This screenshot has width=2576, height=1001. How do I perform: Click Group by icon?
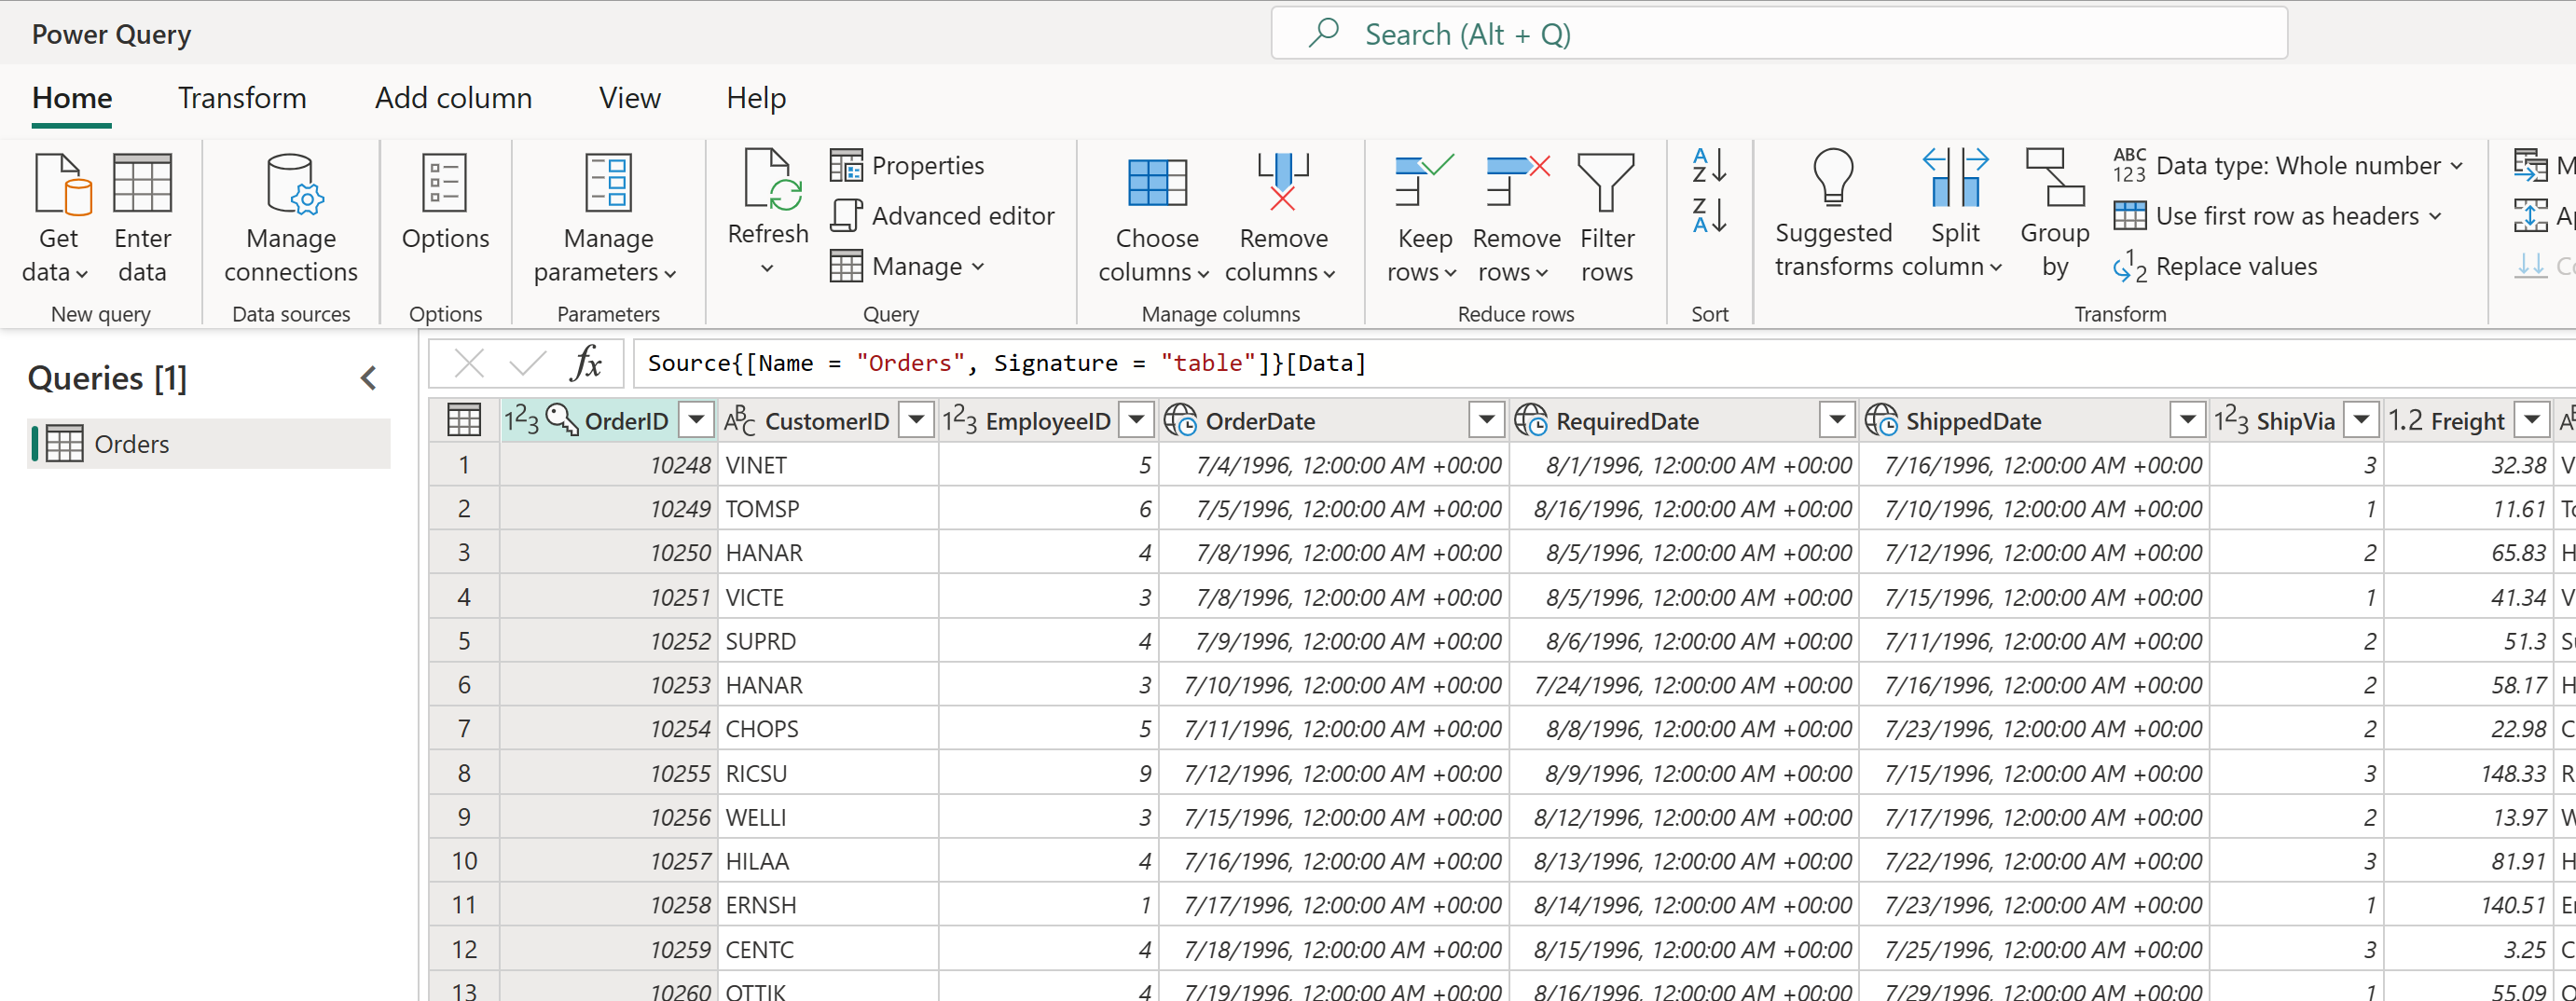coord(2054,177)
